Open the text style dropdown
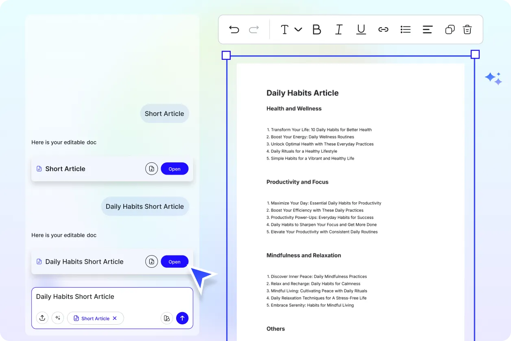 point(290,29)
